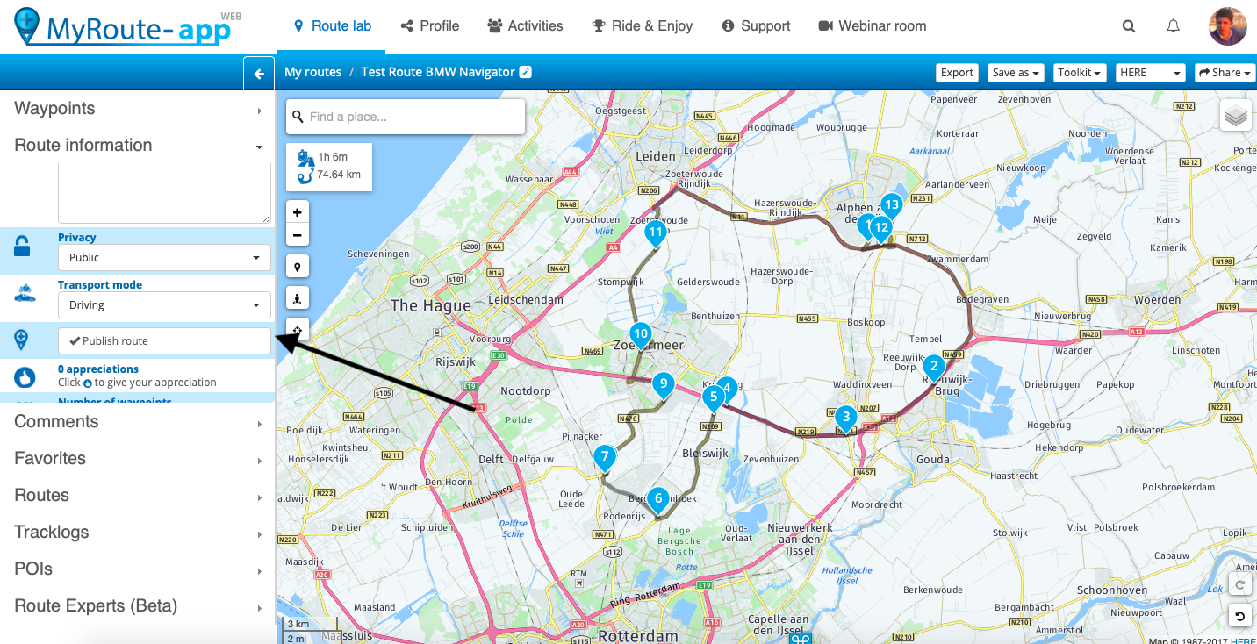Open the Profile menu item
The width and height of the screenshot is (1257, 644).
(430, 26)
